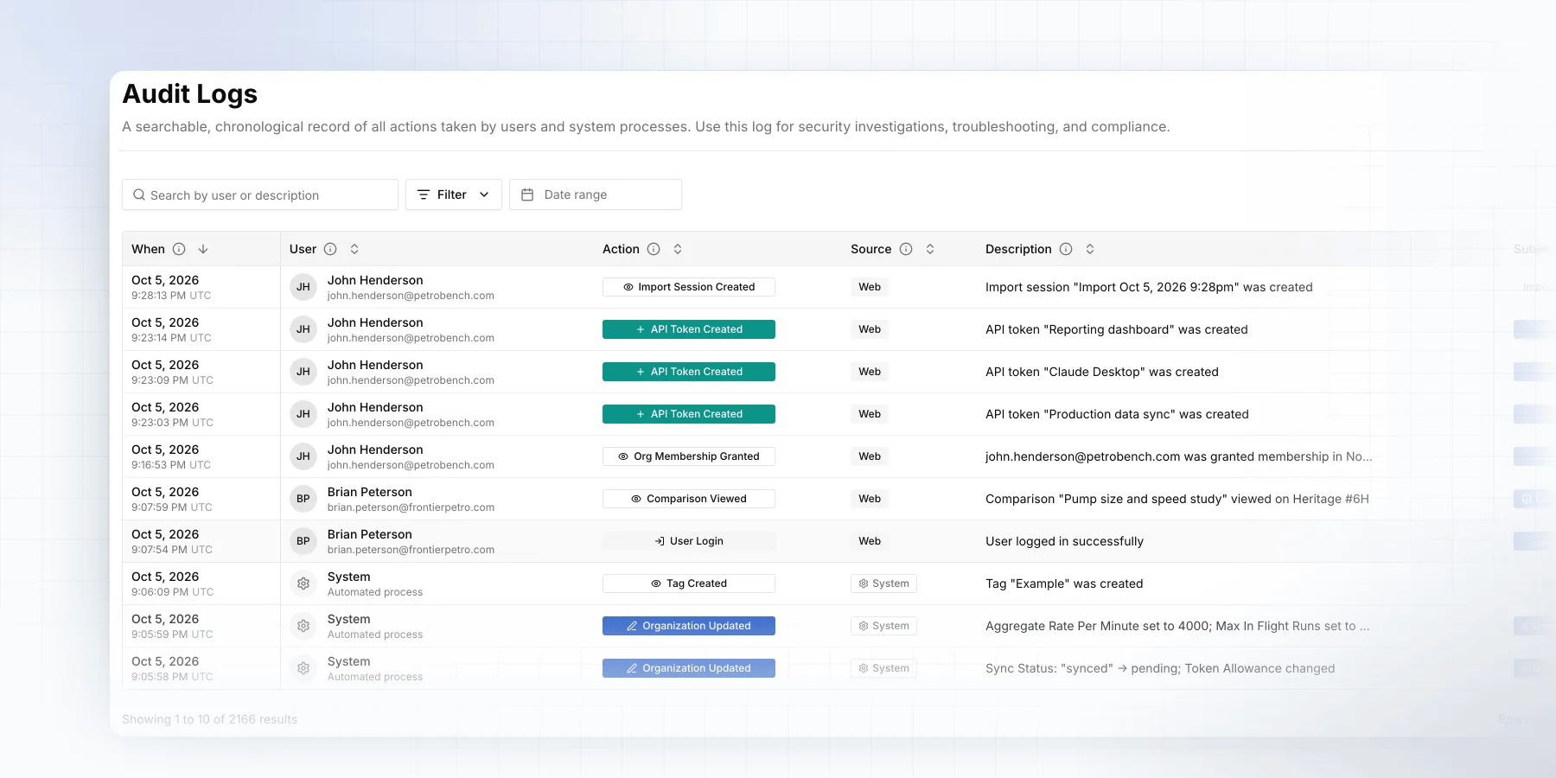Screen dimensions: 1556x778
Task: Focus the Search by user or description field
Action: (260, 194)
